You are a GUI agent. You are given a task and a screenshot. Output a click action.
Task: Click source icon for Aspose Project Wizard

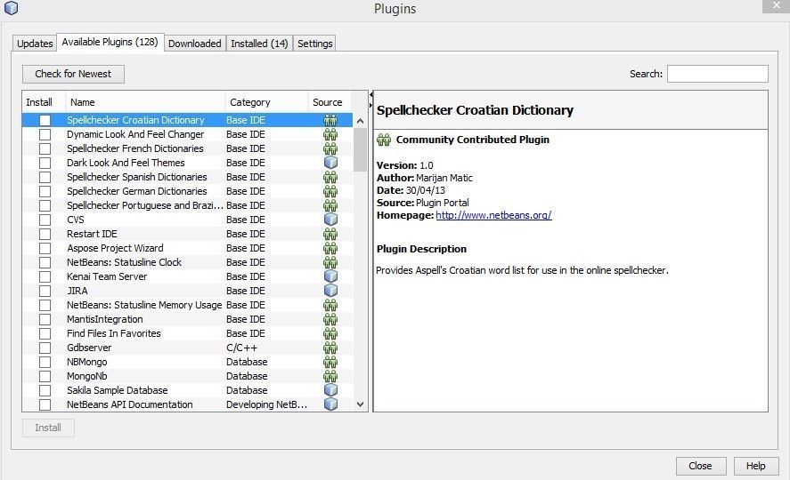[x=330, y=248]
